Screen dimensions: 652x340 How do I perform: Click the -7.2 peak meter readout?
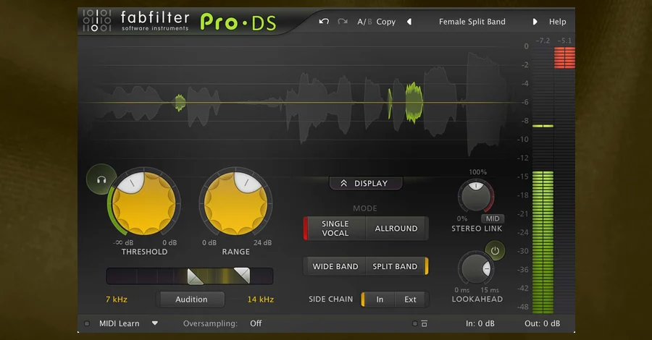(543, 41)
